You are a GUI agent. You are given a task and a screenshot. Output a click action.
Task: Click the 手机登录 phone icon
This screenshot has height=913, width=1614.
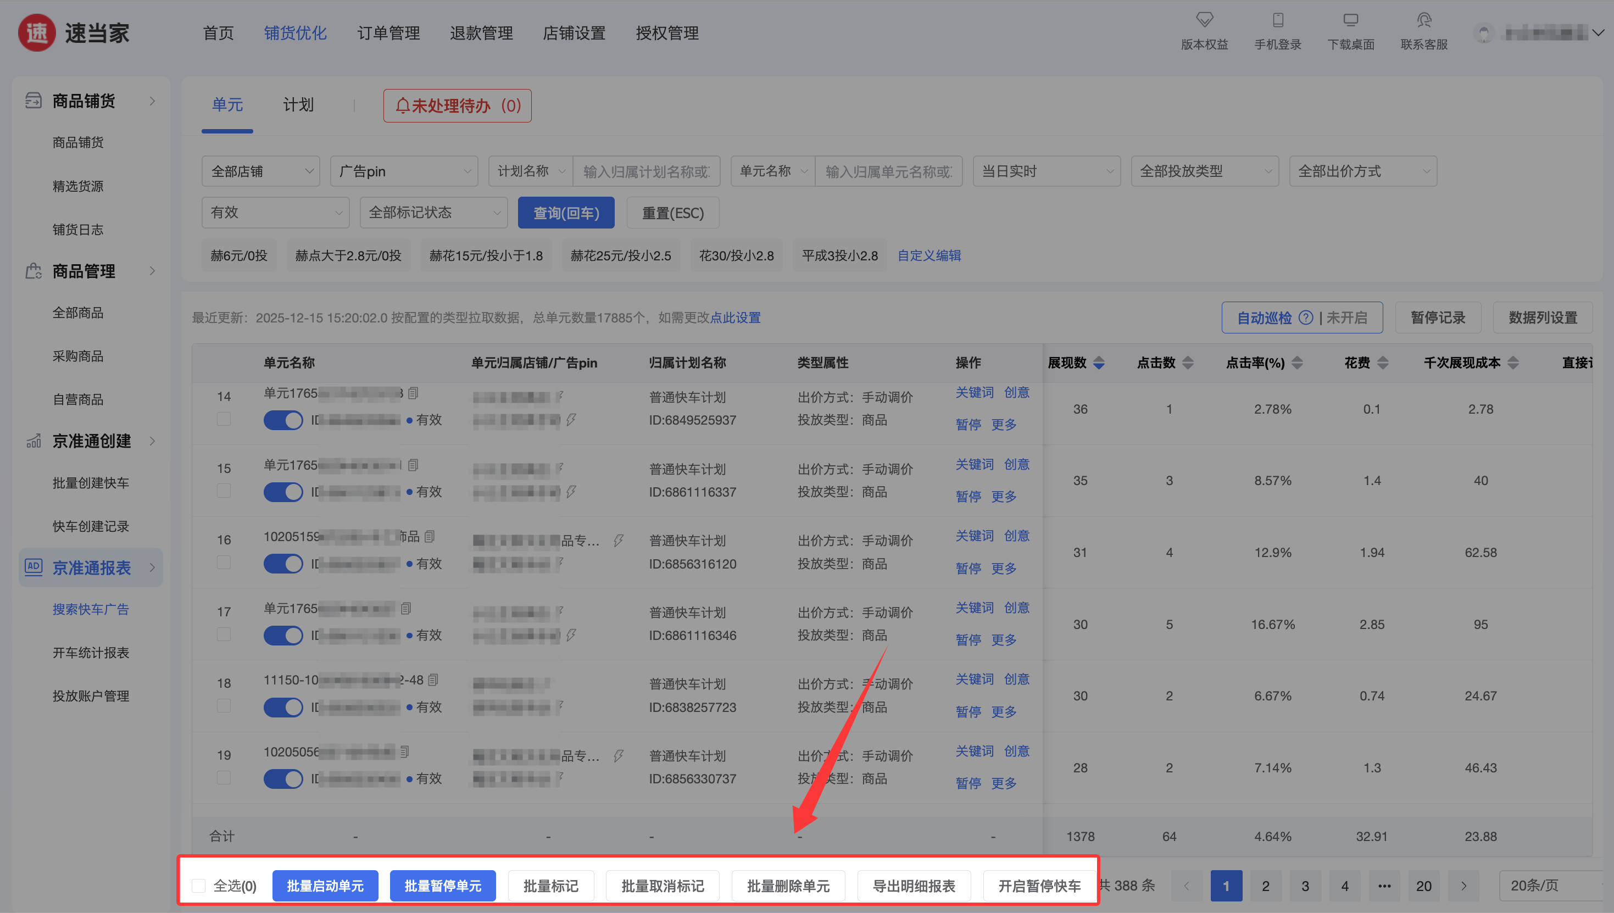(x=1277, y=20)
